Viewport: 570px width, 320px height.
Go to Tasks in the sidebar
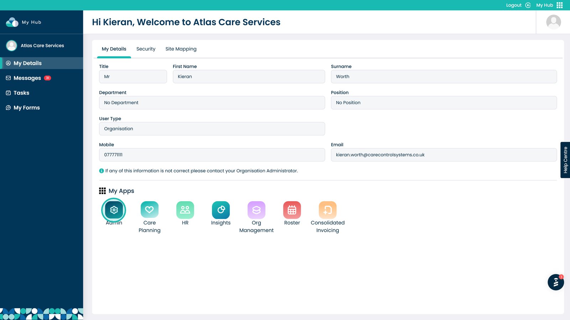pos(21,93)
